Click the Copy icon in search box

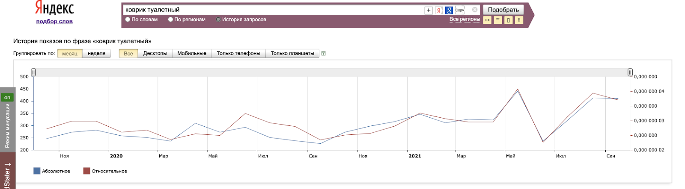(x=460, y=10)
